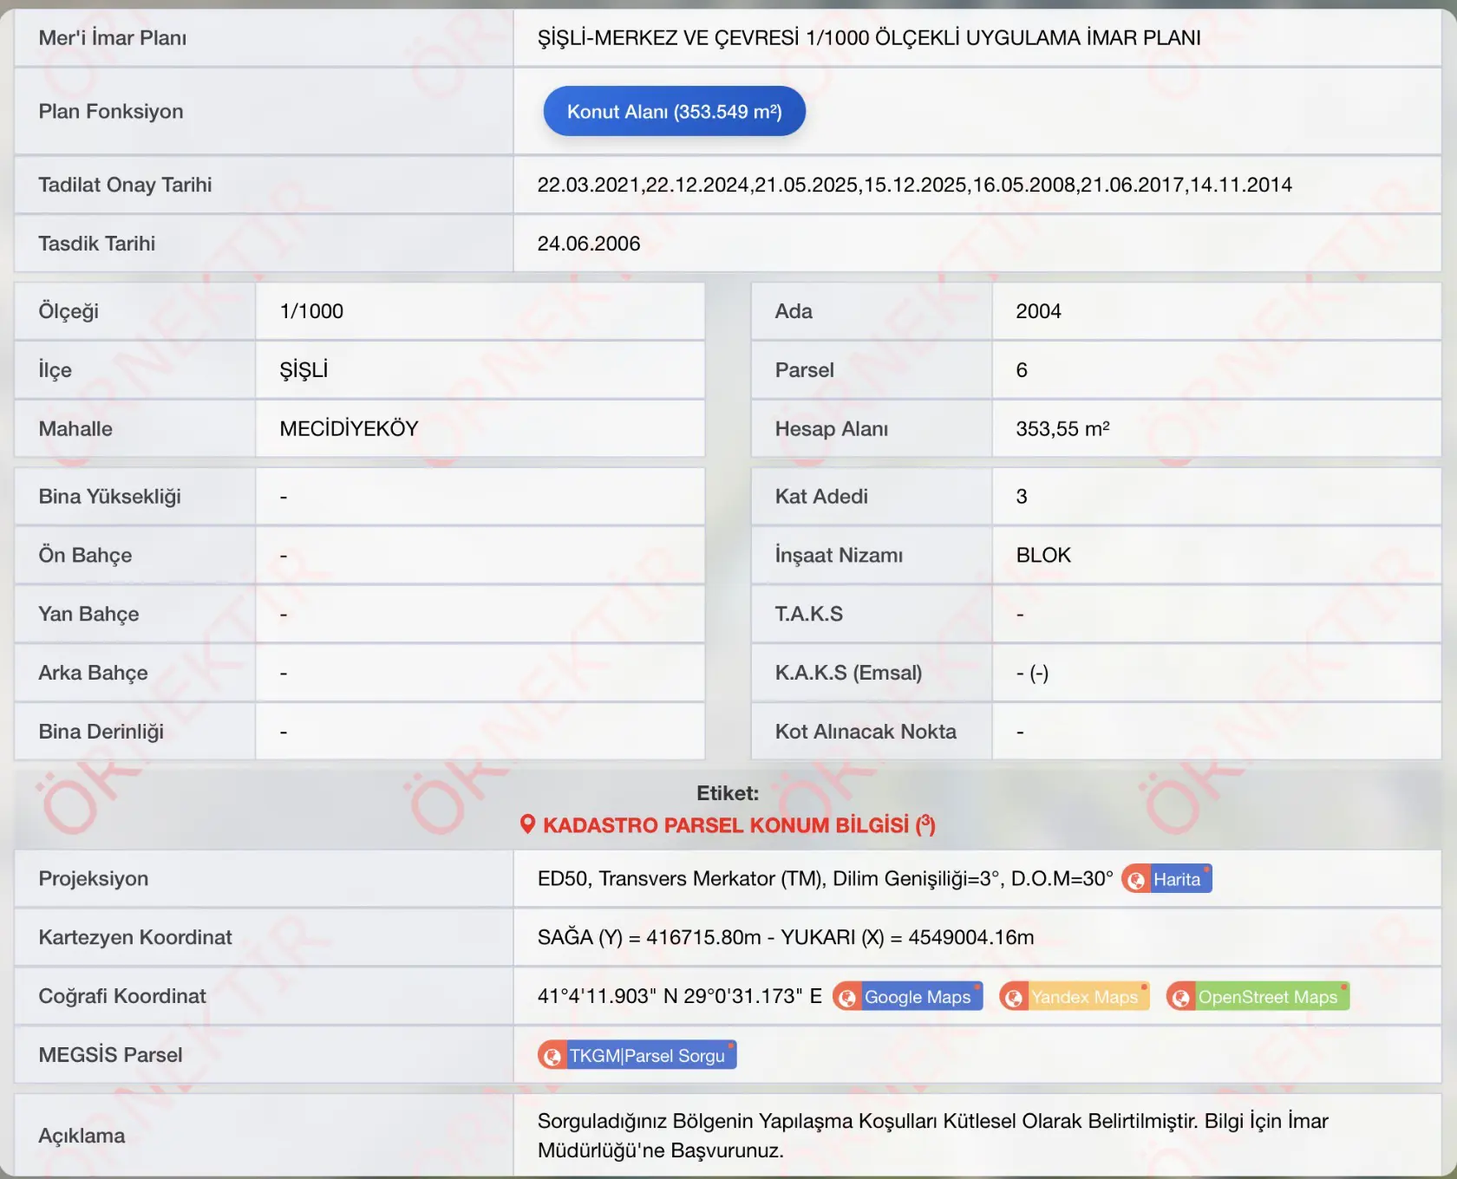Click the Kartezyen Koordinat value SAĞA (Y)
Image resolution: width=1457 pixels, height=1179 pixels.
[x=786, y=937]
